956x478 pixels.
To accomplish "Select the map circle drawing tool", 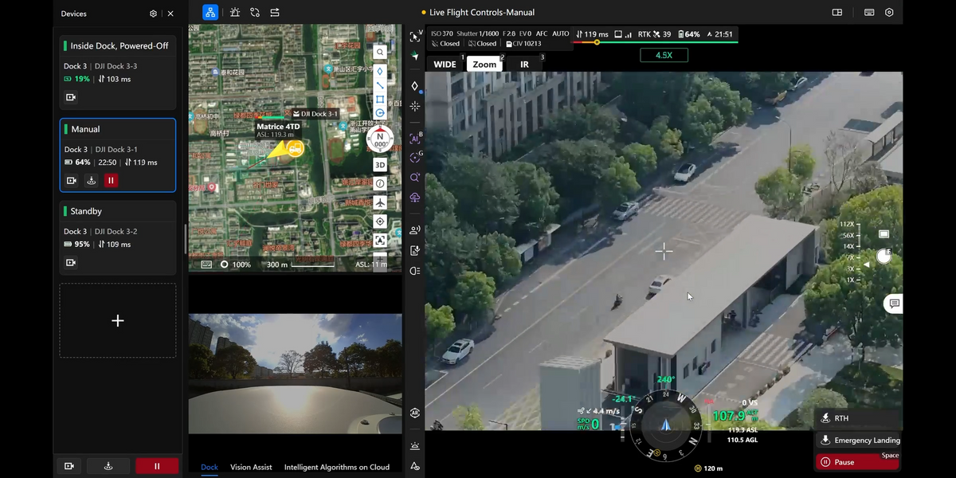I will [x=380, y=113].
